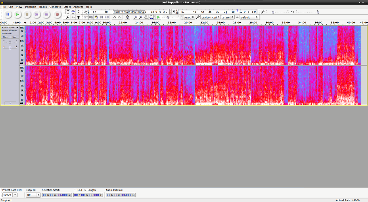This screenshot has height=202, width=368.
Task: Open the Effect menu
Action: [x=67, y=7]
